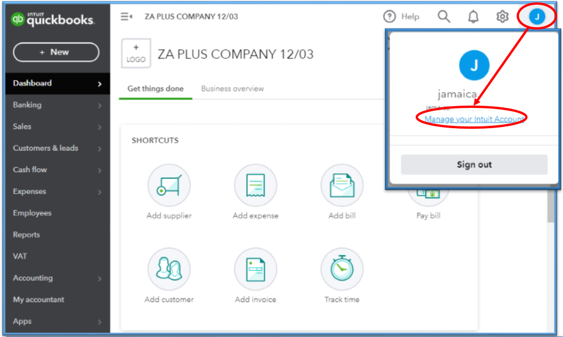Viewport: 563px width, 337px height.
Task: Open the notifications bell icon
Action: coord(473,16)
